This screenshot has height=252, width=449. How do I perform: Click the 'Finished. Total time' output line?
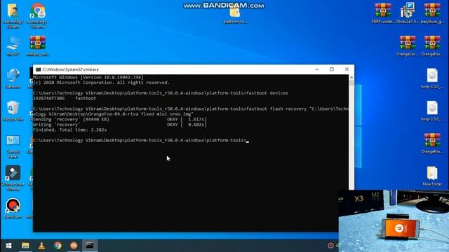(69, 129)
